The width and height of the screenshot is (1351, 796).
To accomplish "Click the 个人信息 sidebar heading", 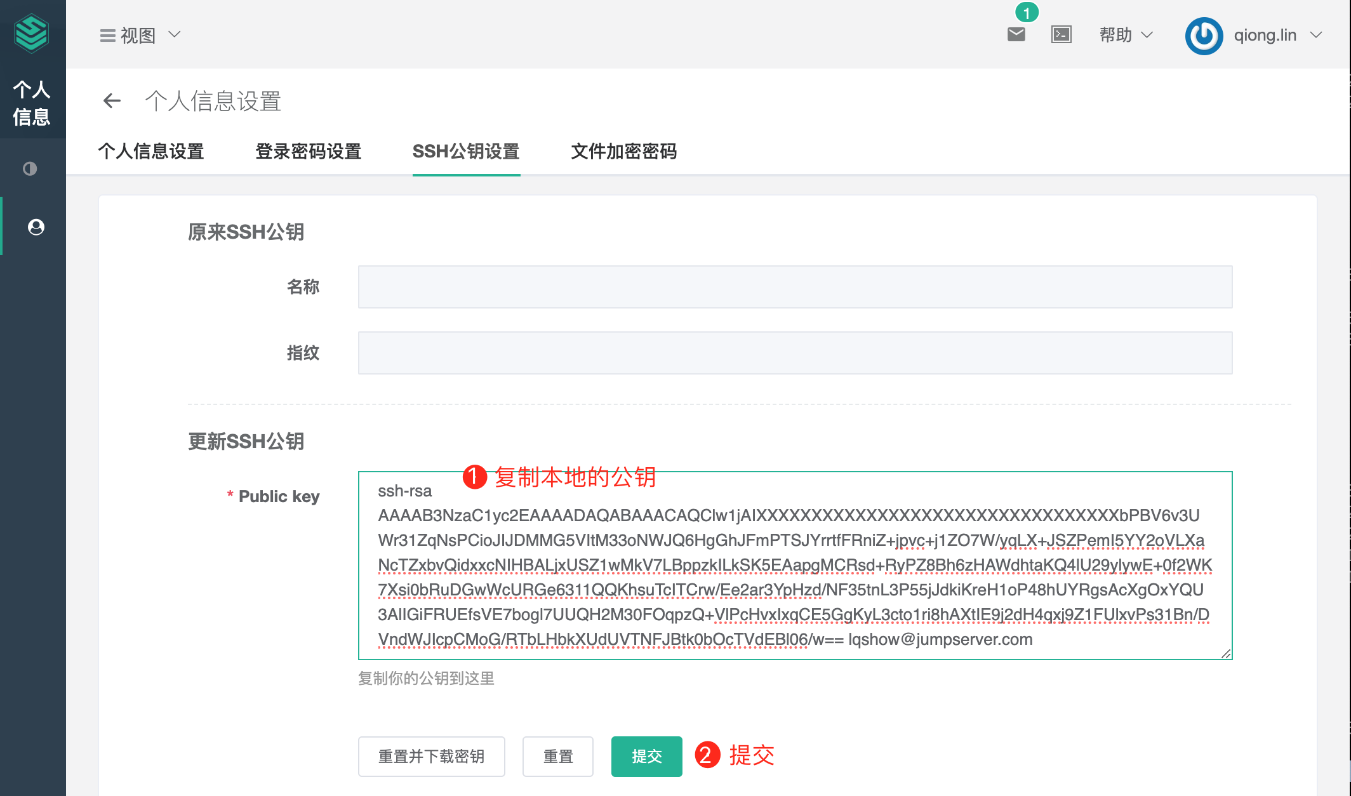I will [x=32, y=103].
